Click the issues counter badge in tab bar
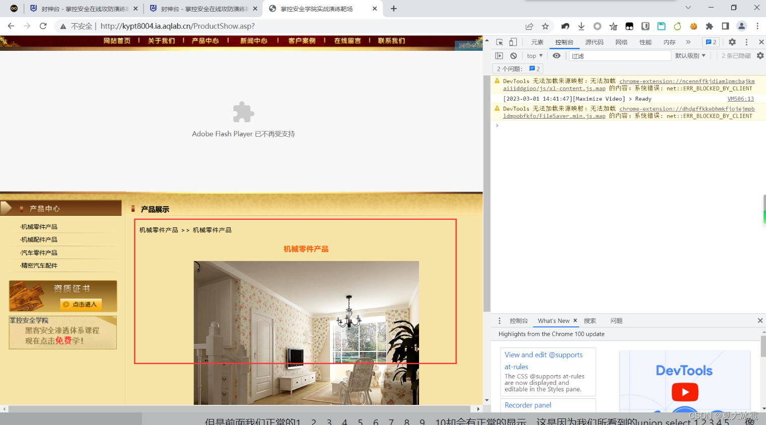The width and height of the screenshot is (766, 425). pos(711,42)
